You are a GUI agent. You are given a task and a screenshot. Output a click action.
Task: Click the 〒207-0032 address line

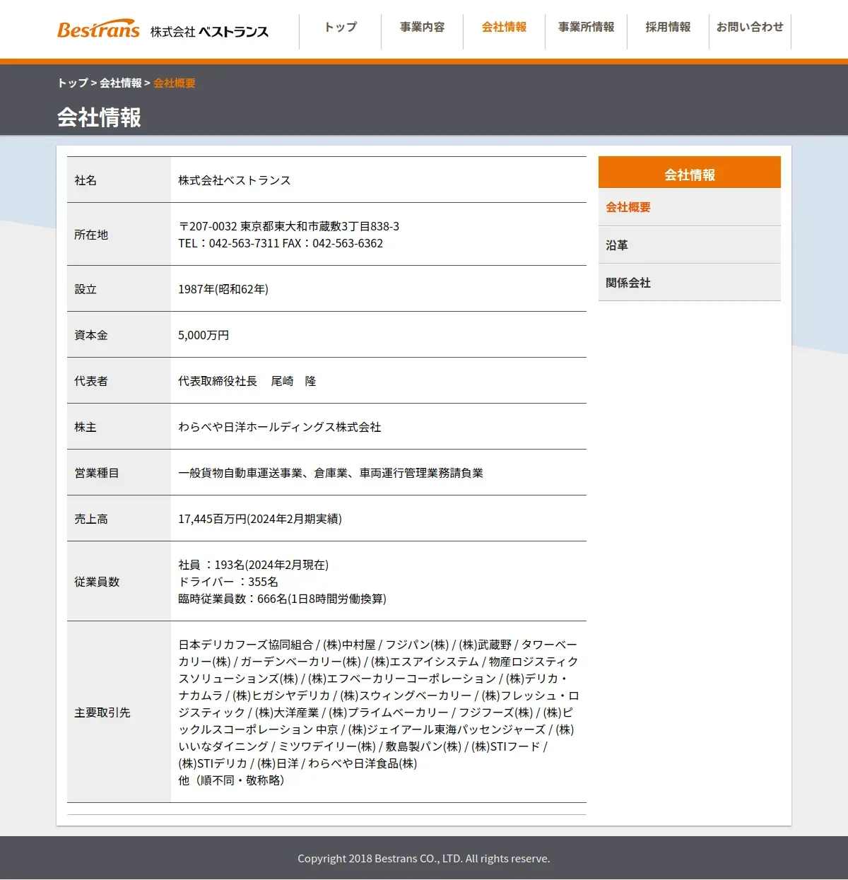click(x=288, y=226)
